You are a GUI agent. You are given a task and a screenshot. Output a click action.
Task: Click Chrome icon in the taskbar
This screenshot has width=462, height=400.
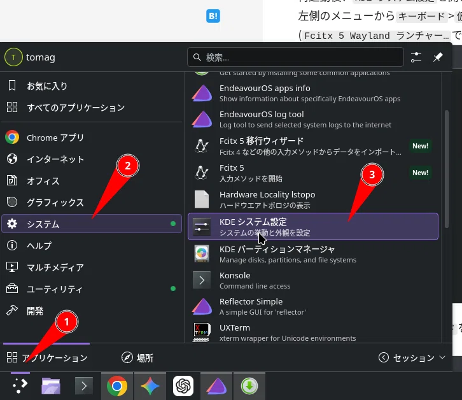pyautogui.click(x=117, y=386)
